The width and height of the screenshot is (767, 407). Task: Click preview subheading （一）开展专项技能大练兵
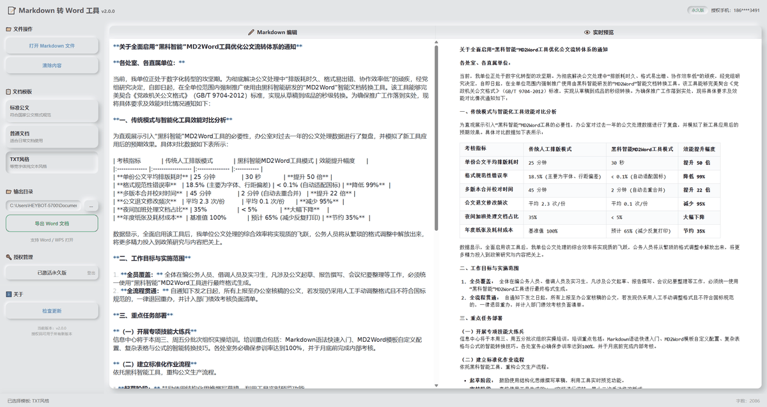(x=492, y=331)
